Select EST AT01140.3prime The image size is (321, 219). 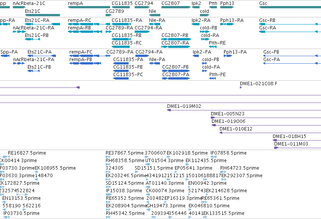[165, 183]
